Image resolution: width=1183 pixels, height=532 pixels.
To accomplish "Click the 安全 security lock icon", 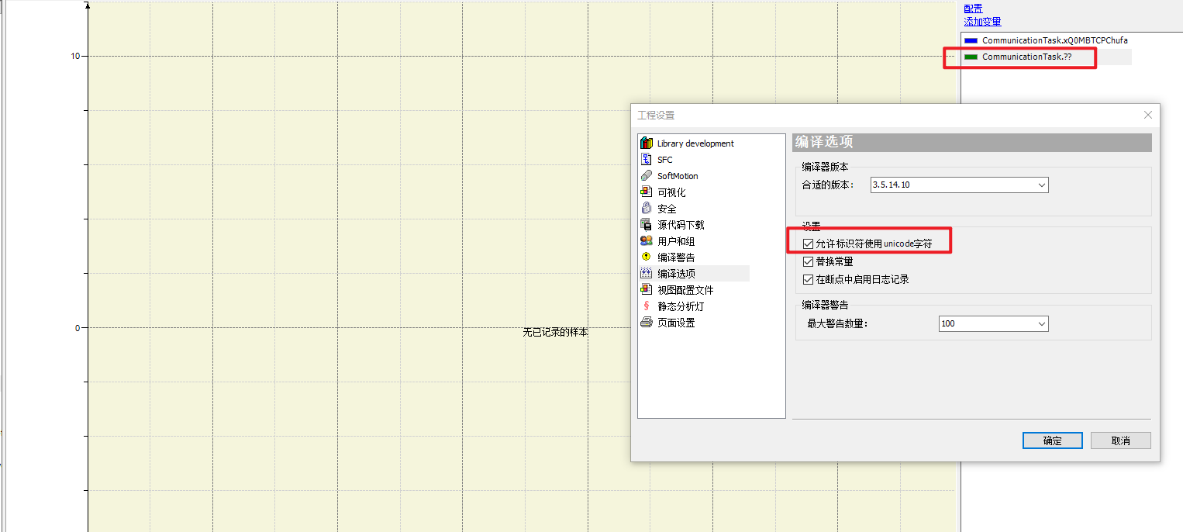I will click(x=646, y=208).
